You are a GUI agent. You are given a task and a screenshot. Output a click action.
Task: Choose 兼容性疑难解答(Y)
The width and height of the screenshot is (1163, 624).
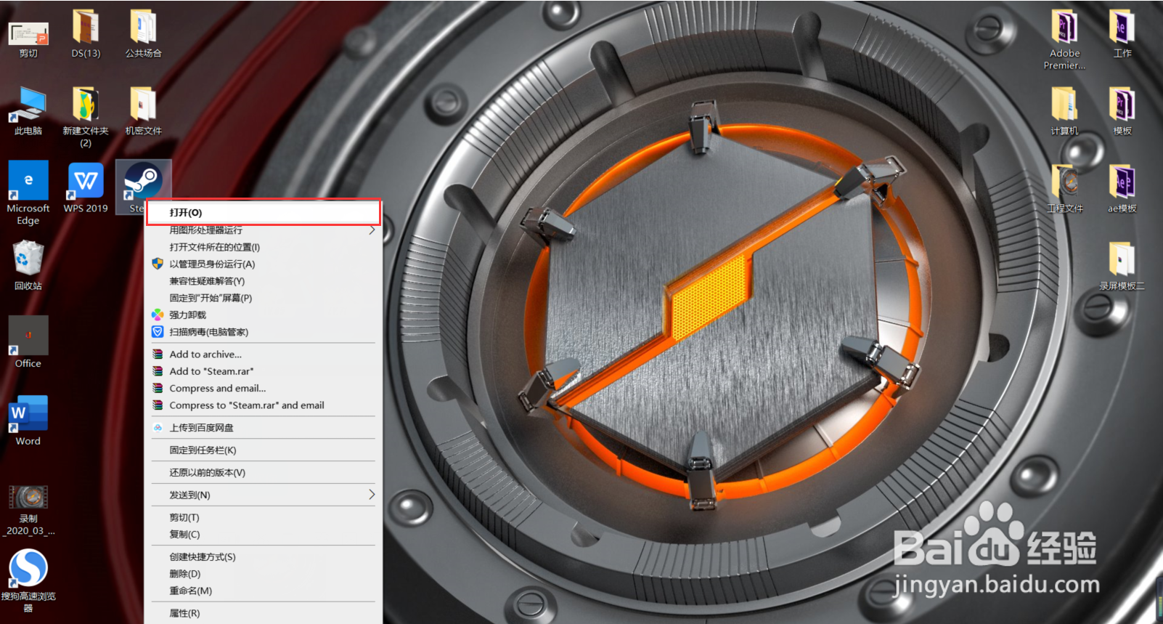tap(264, 281)
